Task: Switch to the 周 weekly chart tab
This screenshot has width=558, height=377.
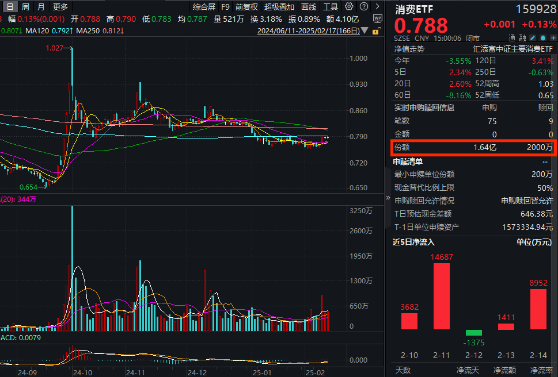Action: click(x=25, y=6)
